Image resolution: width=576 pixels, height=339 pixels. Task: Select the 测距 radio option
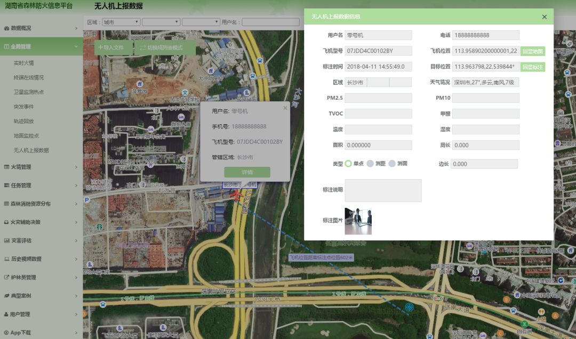coord(370,164)
